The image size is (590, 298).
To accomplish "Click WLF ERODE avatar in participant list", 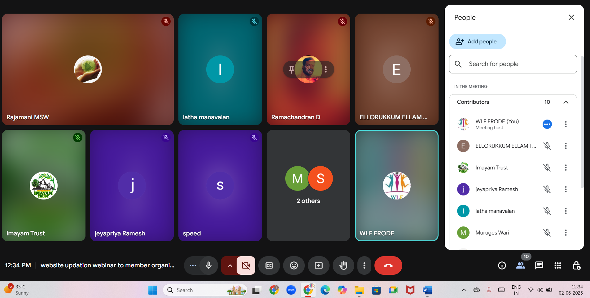I will tap(463, 124).
